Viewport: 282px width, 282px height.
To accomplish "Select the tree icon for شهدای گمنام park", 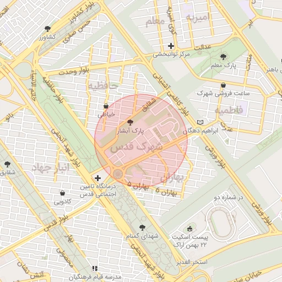I will [142, 227].
